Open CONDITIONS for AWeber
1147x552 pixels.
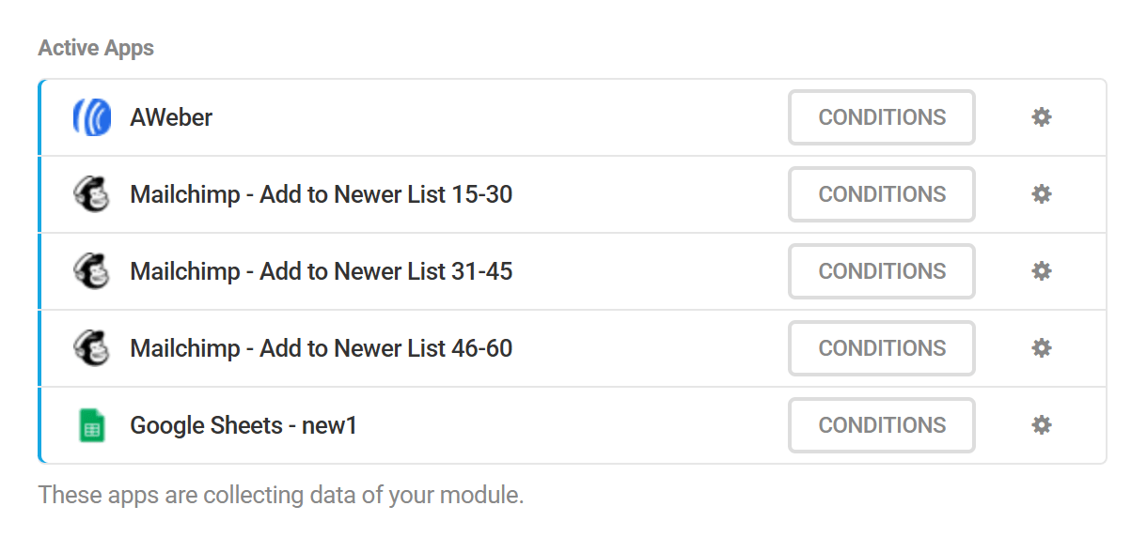pyautogui.click(x=881, y=116)
